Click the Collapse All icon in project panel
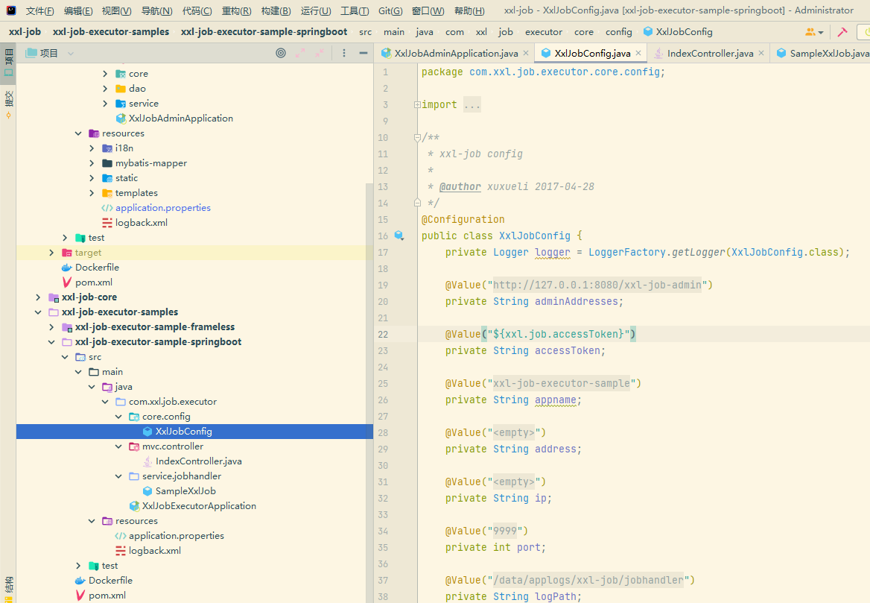The image size is (870, 603). tap(321, 53)
